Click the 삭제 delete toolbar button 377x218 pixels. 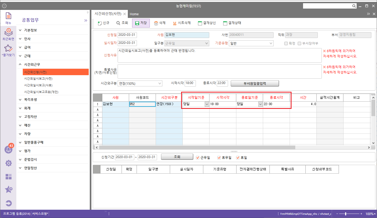[x=160, y=23]
